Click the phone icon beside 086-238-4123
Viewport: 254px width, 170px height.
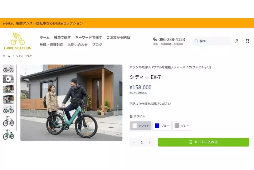click(x=155, y=39)
